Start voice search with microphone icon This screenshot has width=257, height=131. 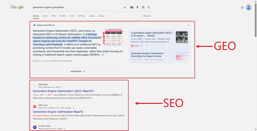tap(137, 7)
